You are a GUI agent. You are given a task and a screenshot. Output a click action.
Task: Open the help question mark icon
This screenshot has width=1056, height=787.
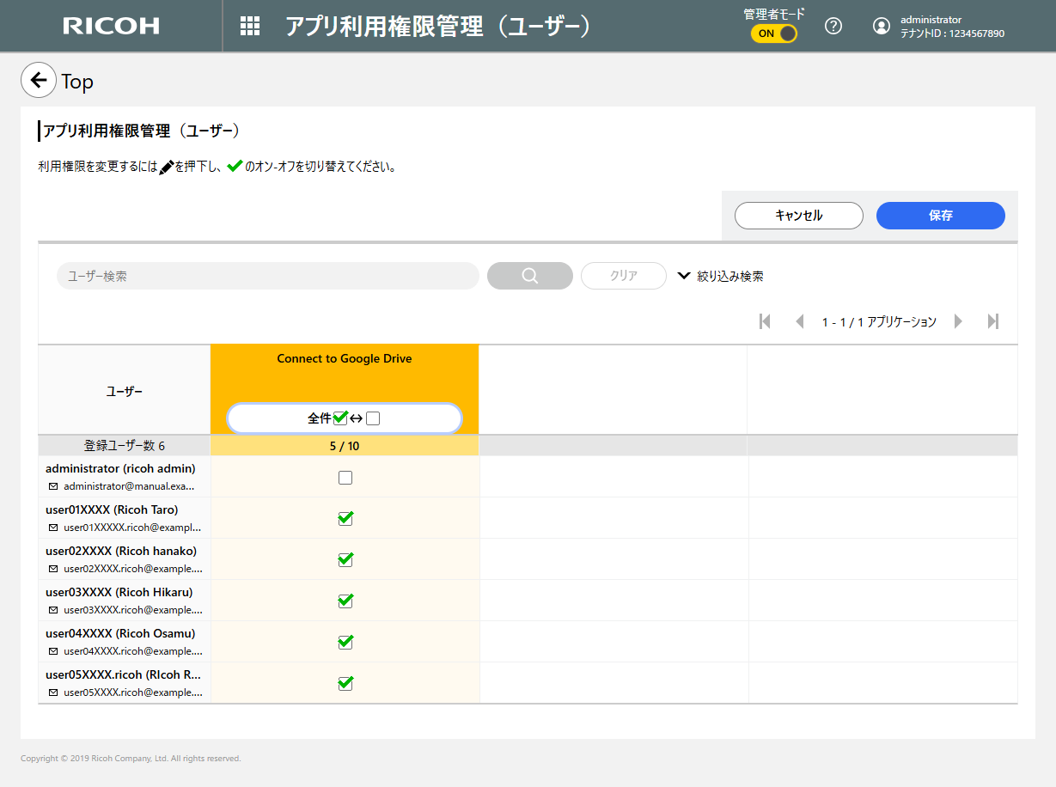point(833,26)
